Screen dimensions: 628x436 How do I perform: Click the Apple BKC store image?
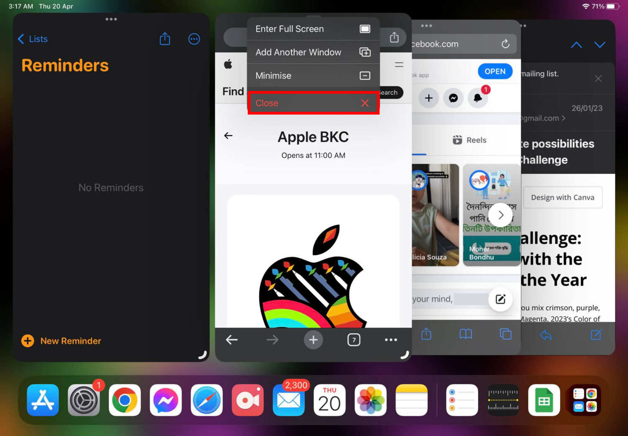[x=313, y=261]
